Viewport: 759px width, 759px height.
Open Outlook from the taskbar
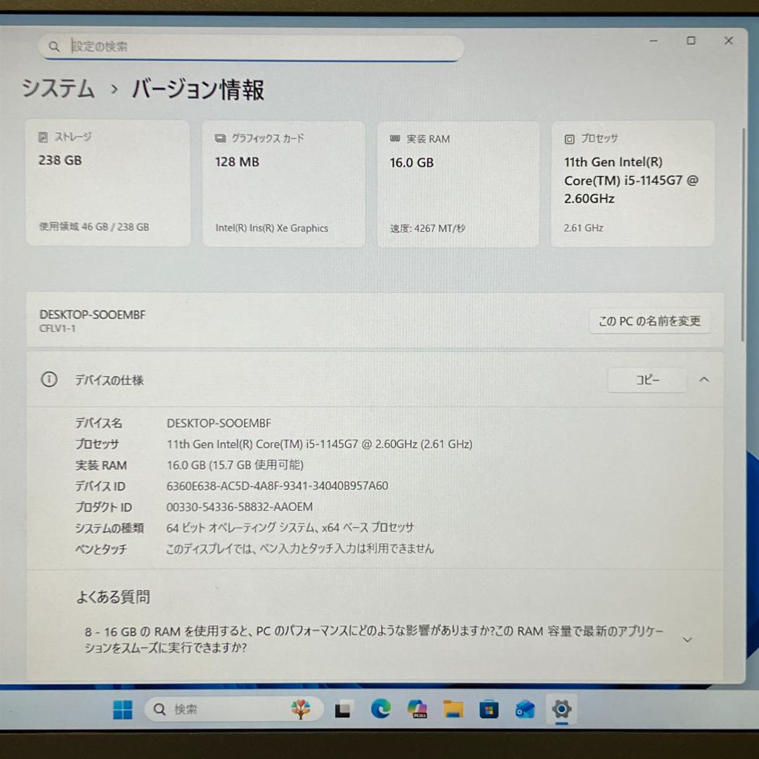[x=525, y=710]
